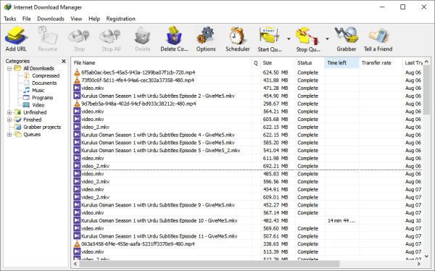Sort by Size column header
The image size is (435, 271).
coord(278,63)
